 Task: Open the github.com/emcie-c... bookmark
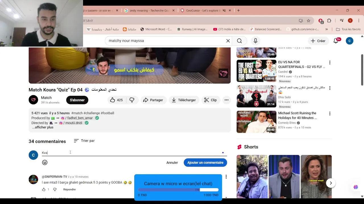tap(303, 29)
